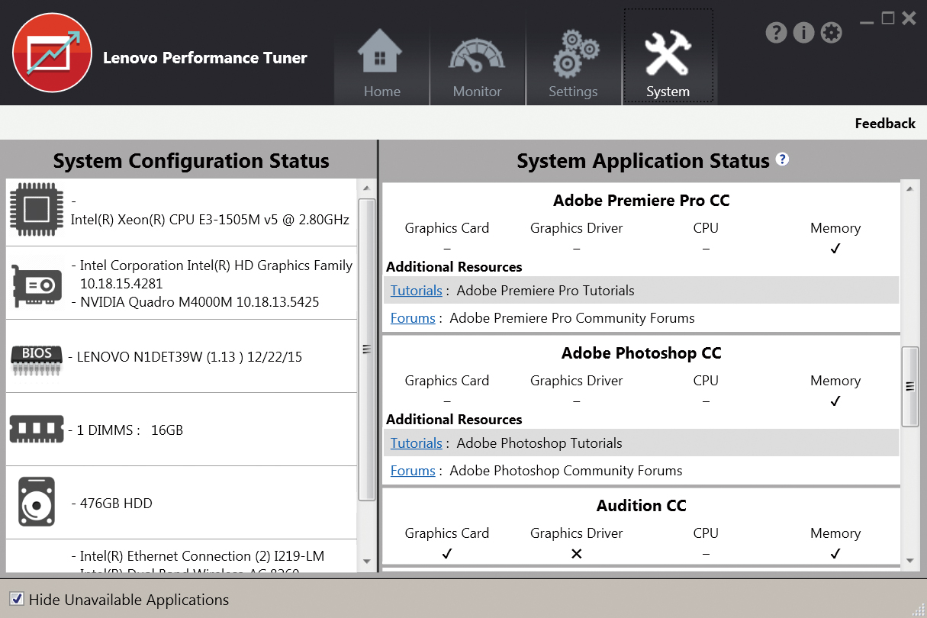This screenshot has height=618, width=927.
Task: Click the CPU chip icon
Action: pos(37,210)
